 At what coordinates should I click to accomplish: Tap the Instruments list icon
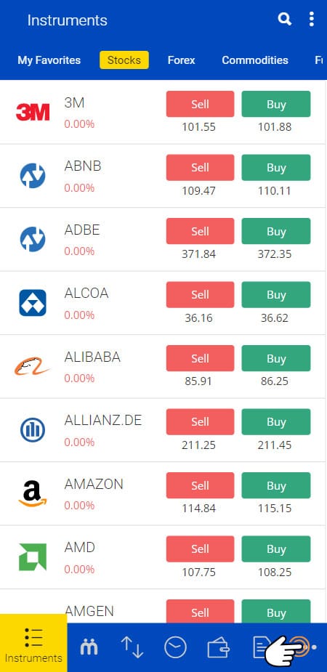pyautogui.click(x=33, y=638)
